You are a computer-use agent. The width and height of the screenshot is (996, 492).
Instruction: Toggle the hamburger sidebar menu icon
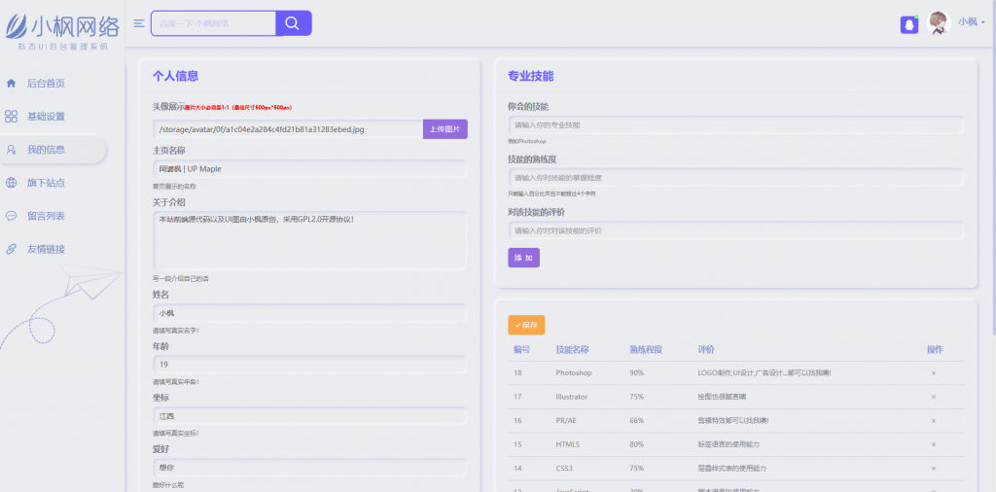(x=138, y=23)
